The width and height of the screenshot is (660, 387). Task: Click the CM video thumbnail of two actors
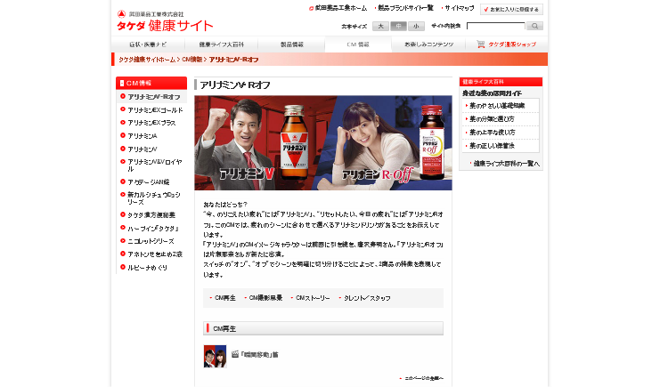[215, 356]
